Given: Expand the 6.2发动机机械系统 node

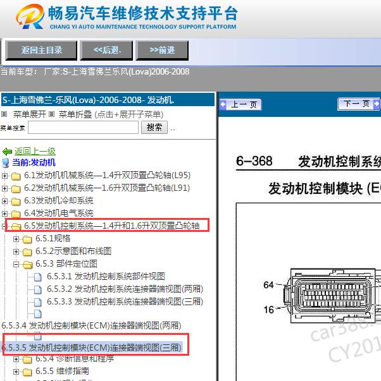Looking at the screenshot, I should pyautogui.click(x=4, y=188).
